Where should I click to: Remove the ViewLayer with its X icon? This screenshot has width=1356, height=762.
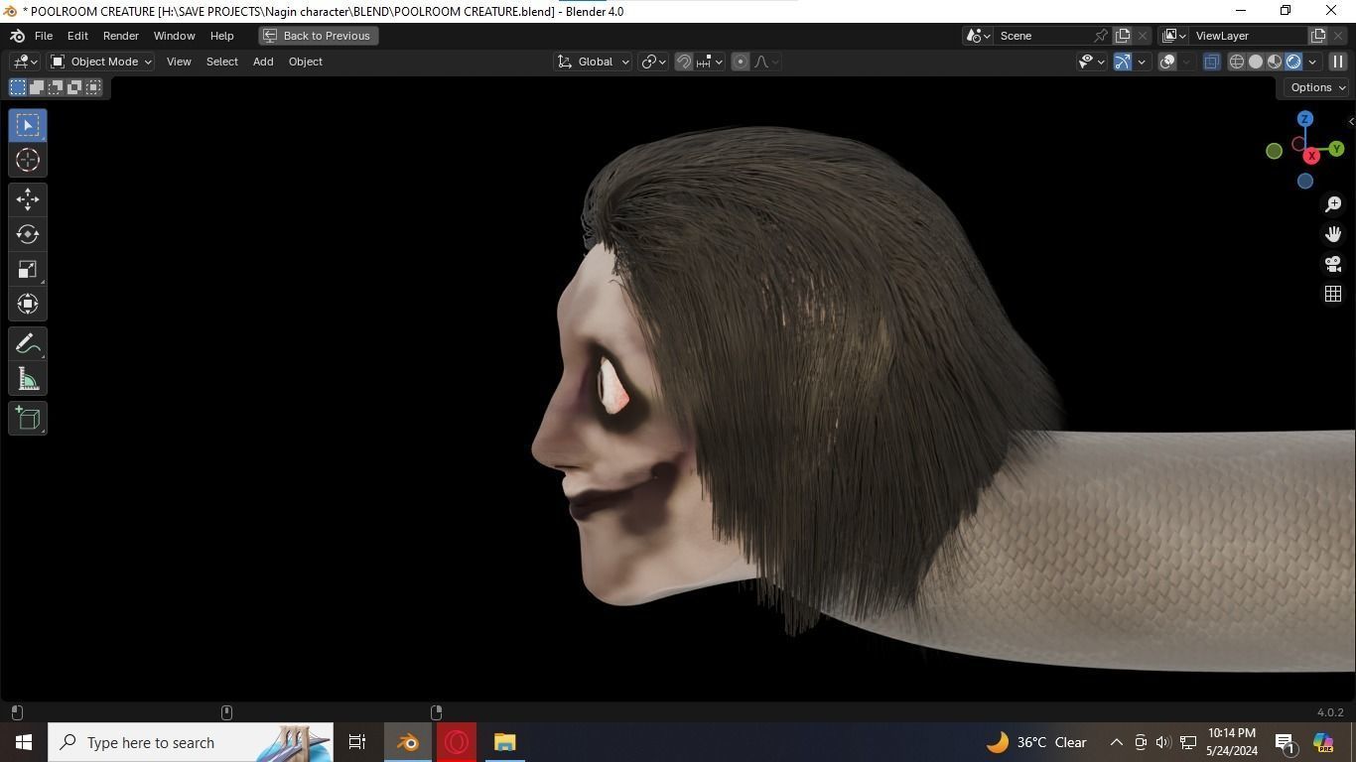point(1338,36)
